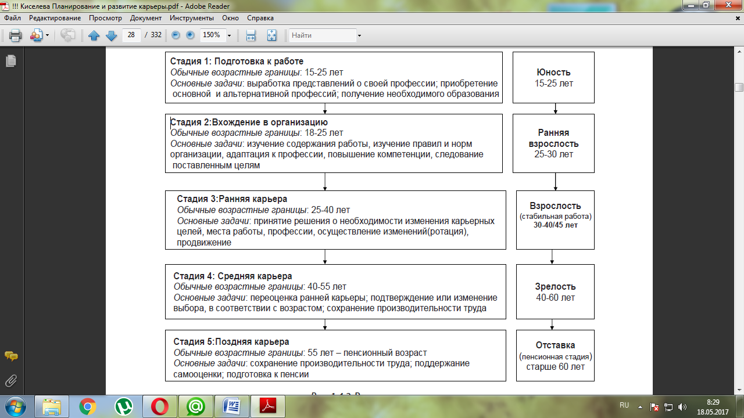Open the Файл menu
744x418 pixels.
(12, 18)
